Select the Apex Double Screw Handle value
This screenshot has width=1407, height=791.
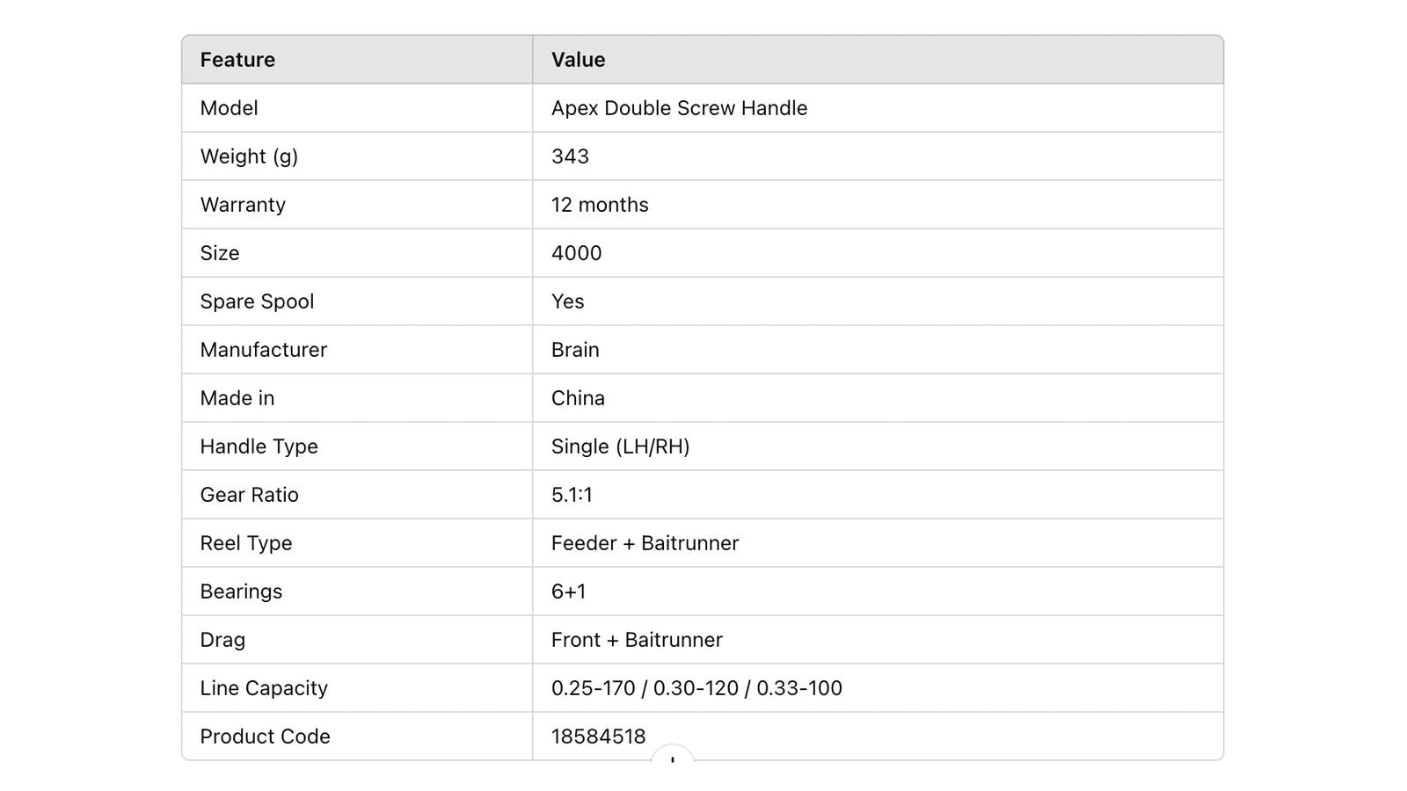click(x=679, y=108)
